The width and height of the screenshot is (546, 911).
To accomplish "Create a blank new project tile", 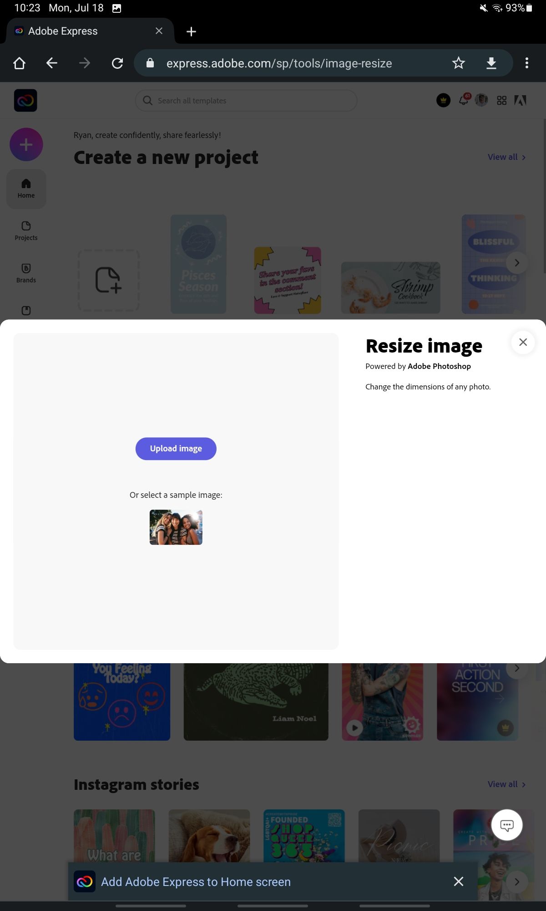I will click(108, 280).
